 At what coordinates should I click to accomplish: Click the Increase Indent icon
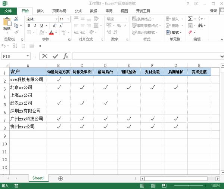point(83,32)
